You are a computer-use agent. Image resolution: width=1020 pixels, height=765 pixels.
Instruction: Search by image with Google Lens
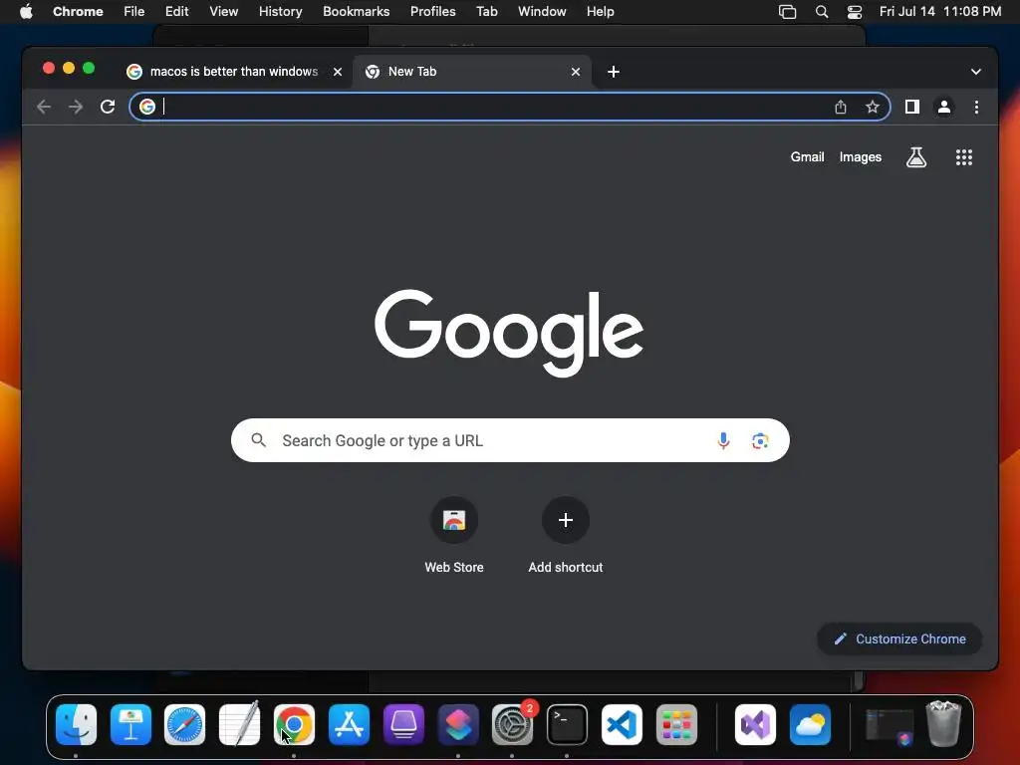pyautogui.click(x=760, y=440)
